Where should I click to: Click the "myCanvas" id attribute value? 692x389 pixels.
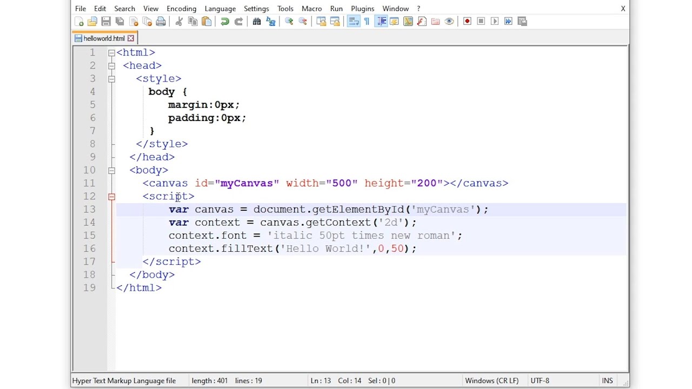pos(247,183)
